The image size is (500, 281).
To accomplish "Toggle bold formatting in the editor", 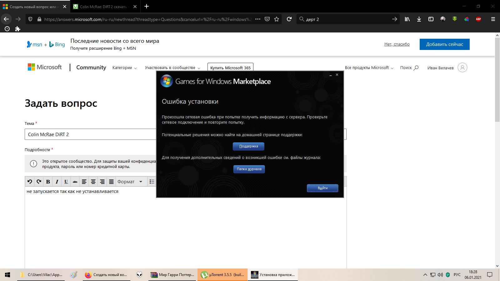I will (x=48, y=181).
